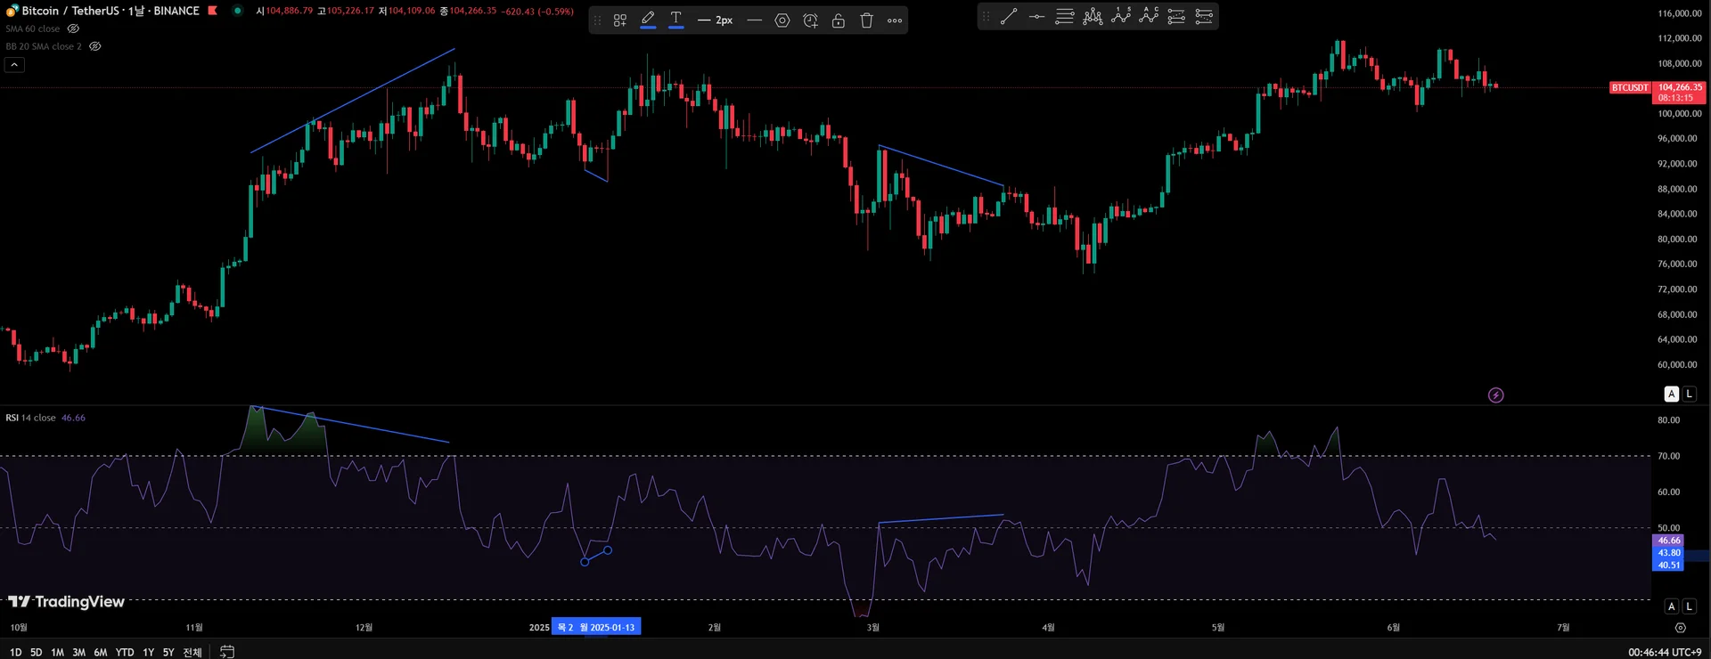Add an alert with the clock-plus icon
The image size is (1711, 659).
click(x=810, y=20)
